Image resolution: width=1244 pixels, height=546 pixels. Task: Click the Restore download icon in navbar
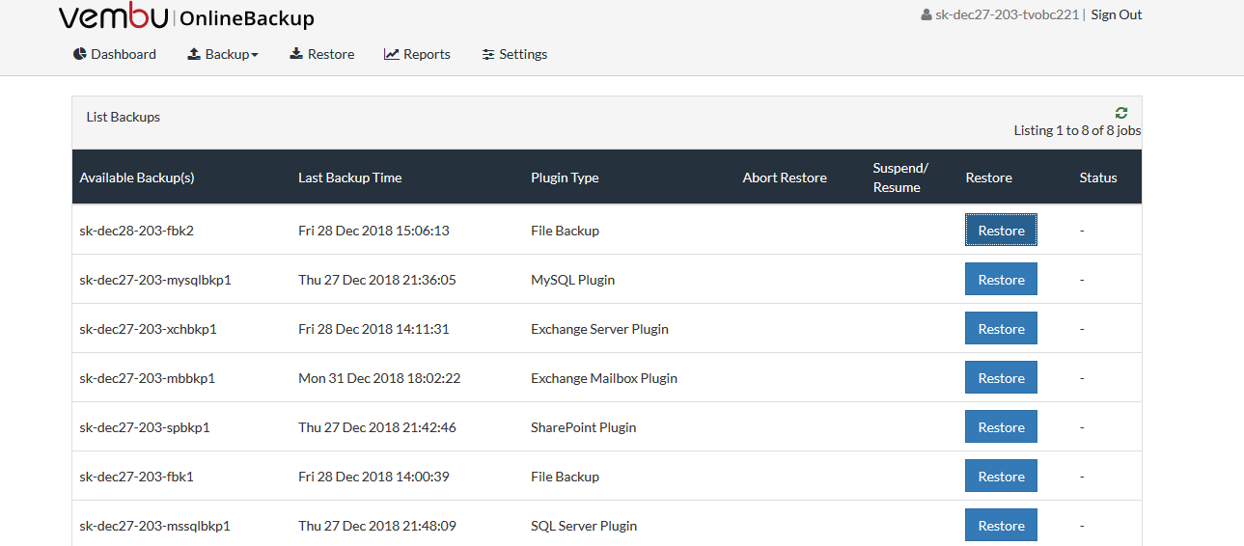296,54
